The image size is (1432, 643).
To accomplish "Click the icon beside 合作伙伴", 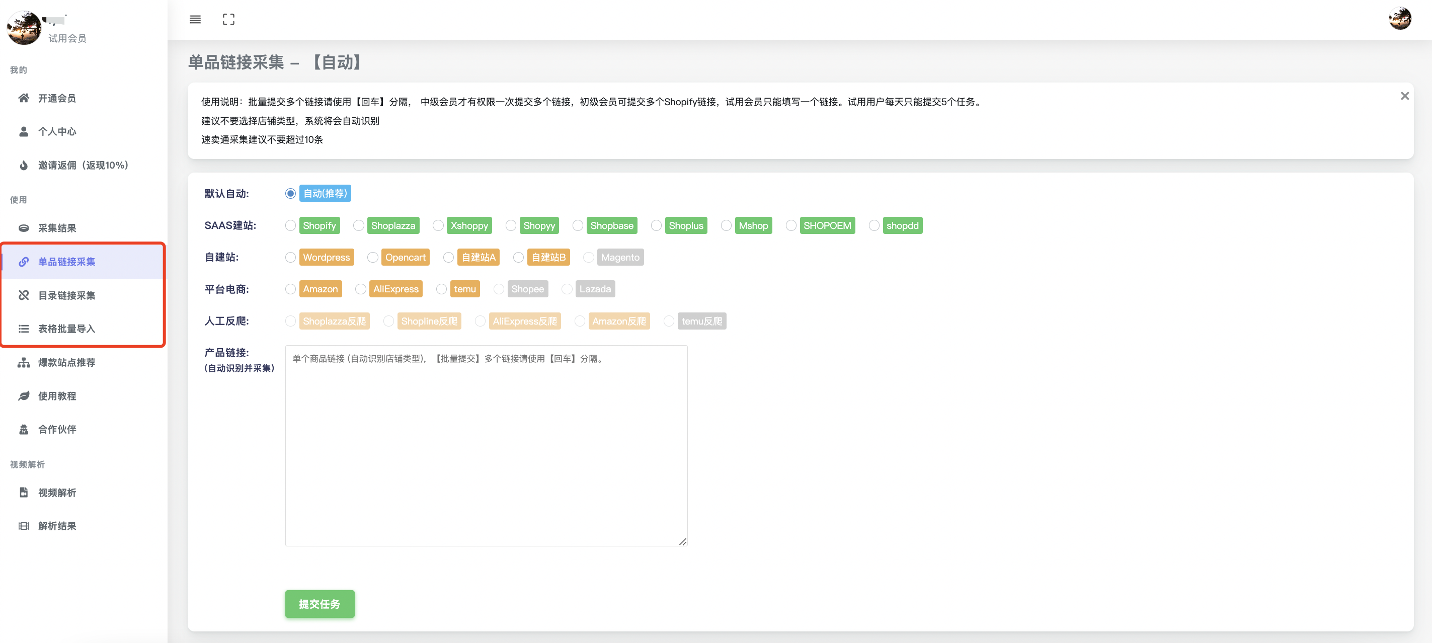I will click(x=23, y=429).
